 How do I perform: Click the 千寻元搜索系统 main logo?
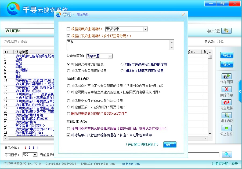(13, 9)
